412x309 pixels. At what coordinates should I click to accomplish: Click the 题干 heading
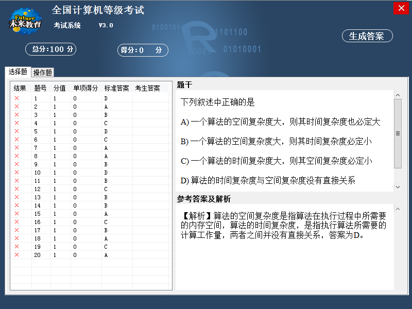click(x=184, y=84)
